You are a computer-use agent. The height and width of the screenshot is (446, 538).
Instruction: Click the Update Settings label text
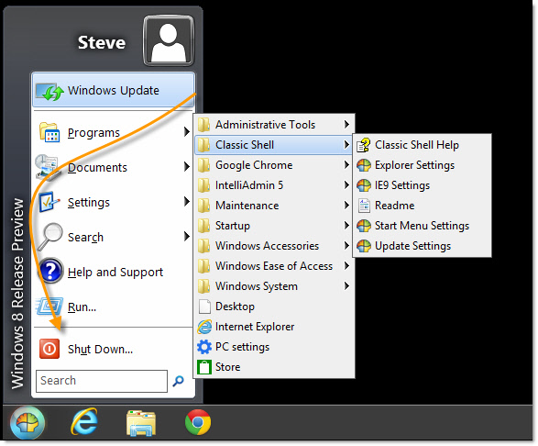413,246
